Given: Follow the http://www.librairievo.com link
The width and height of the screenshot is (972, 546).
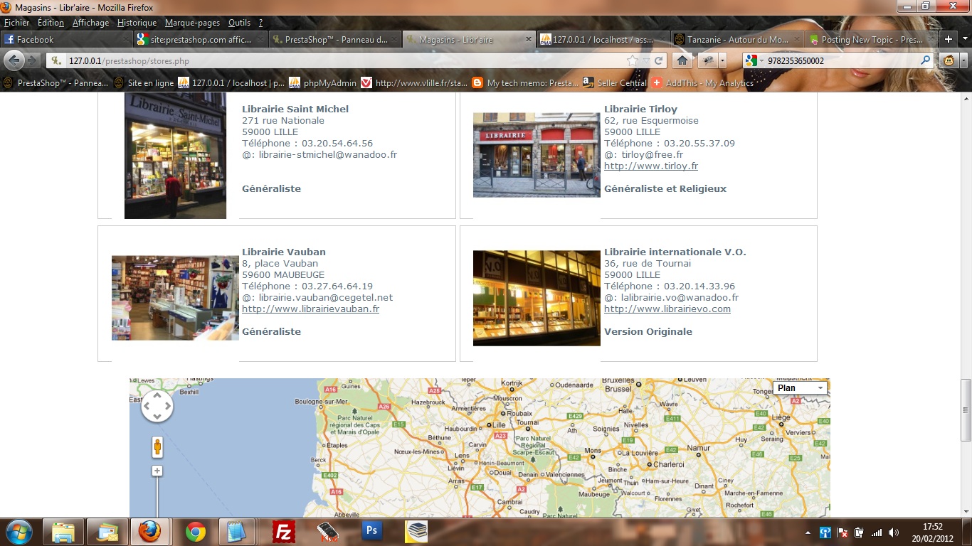Looking at the screenshot, I should (667, 309).
